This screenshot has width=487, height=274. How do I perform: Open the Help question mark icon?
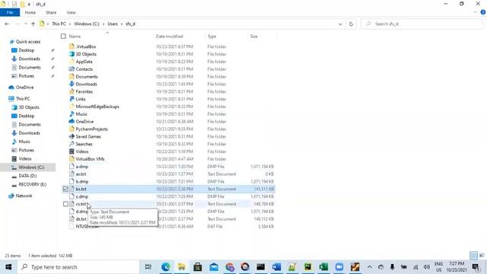[x=483, y=12]
